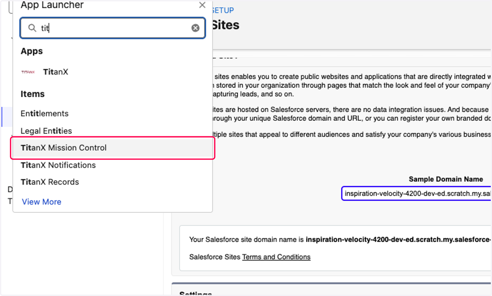The image size is (492, 296).
Task: Clear the search text with the X icon
Action: click(196, 28)
